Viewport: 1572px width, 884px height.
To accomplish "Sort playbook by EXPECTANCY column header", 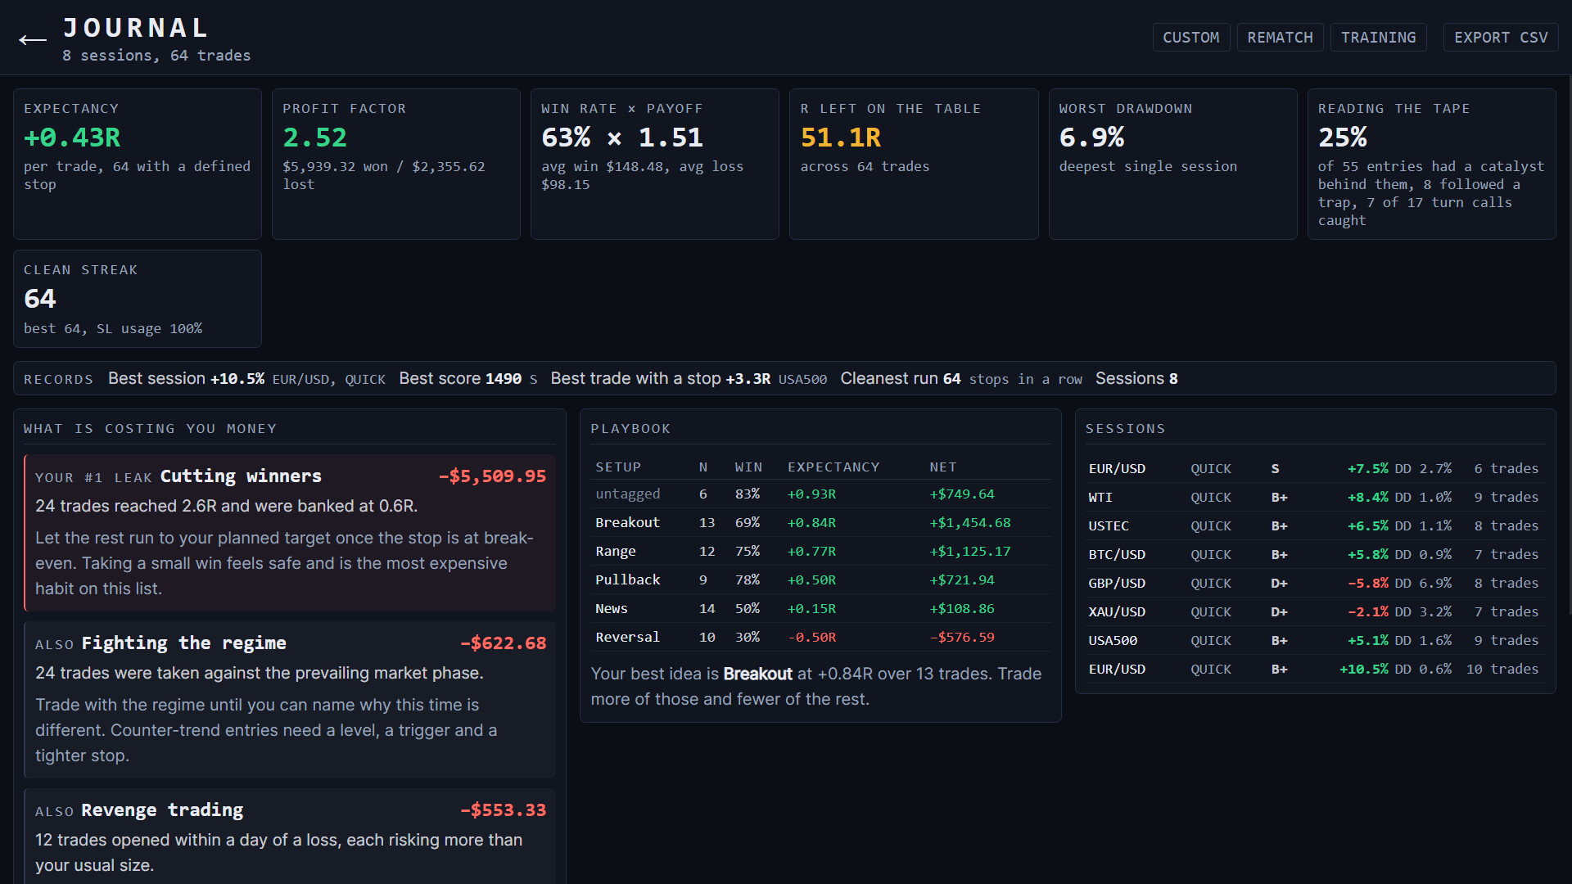I will point(833,467).
